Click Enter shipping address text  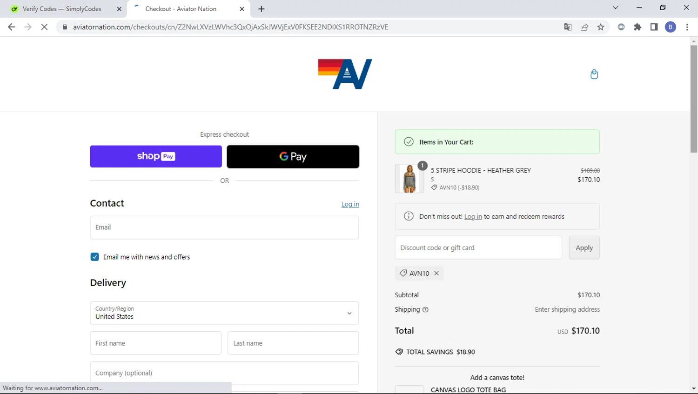click(x=567, y=309)
